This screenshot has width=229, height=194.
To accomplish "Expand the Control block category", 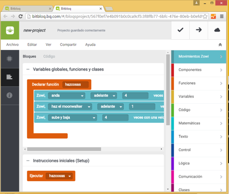I will tap(199, 150).
